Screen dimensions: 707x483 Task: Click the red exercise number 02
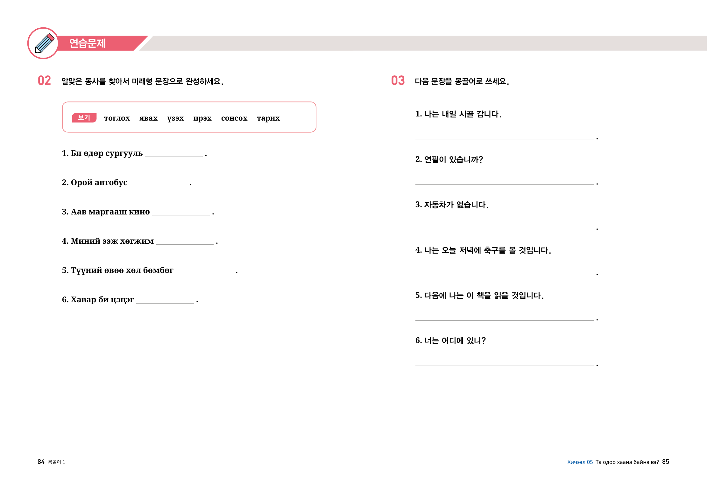click(x=44, y=81)
